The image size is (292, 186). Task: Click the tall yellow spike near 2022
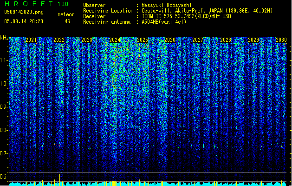(x=60, y=179)
